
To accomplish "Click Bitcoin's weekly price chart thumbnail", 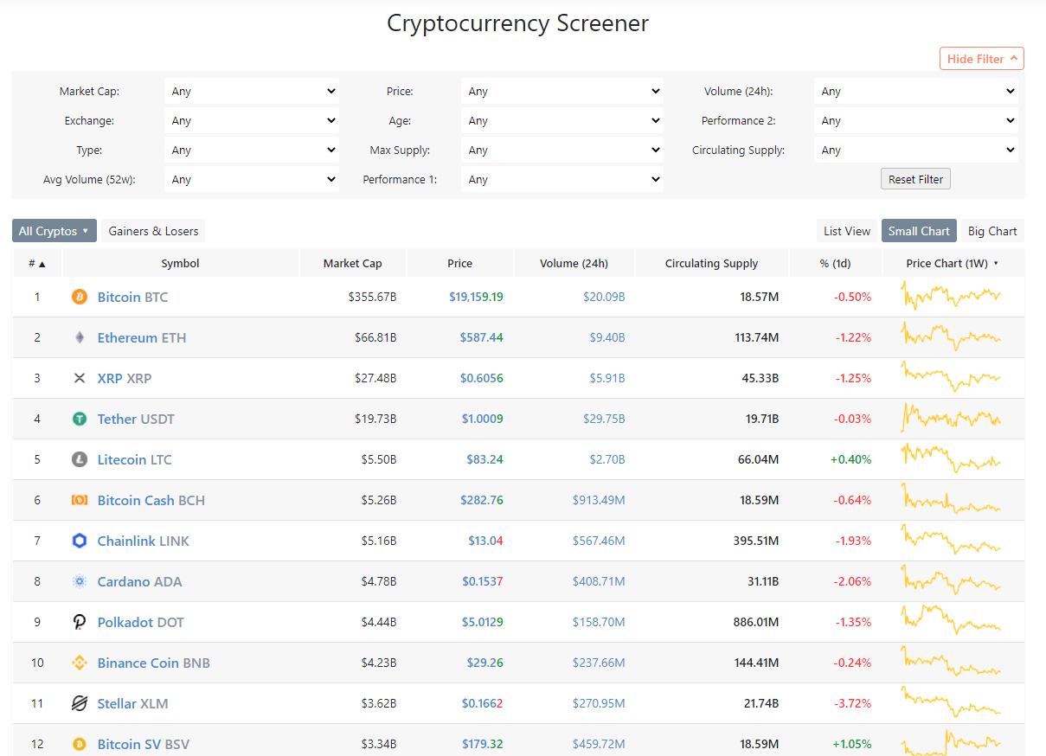I will click(952, 296).
